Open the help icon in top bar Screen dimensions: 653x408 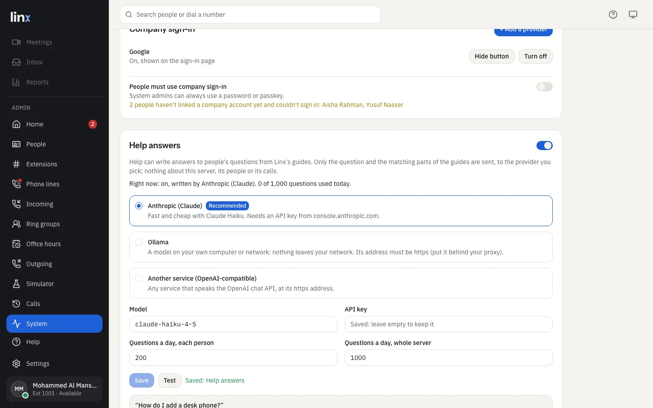613,15
